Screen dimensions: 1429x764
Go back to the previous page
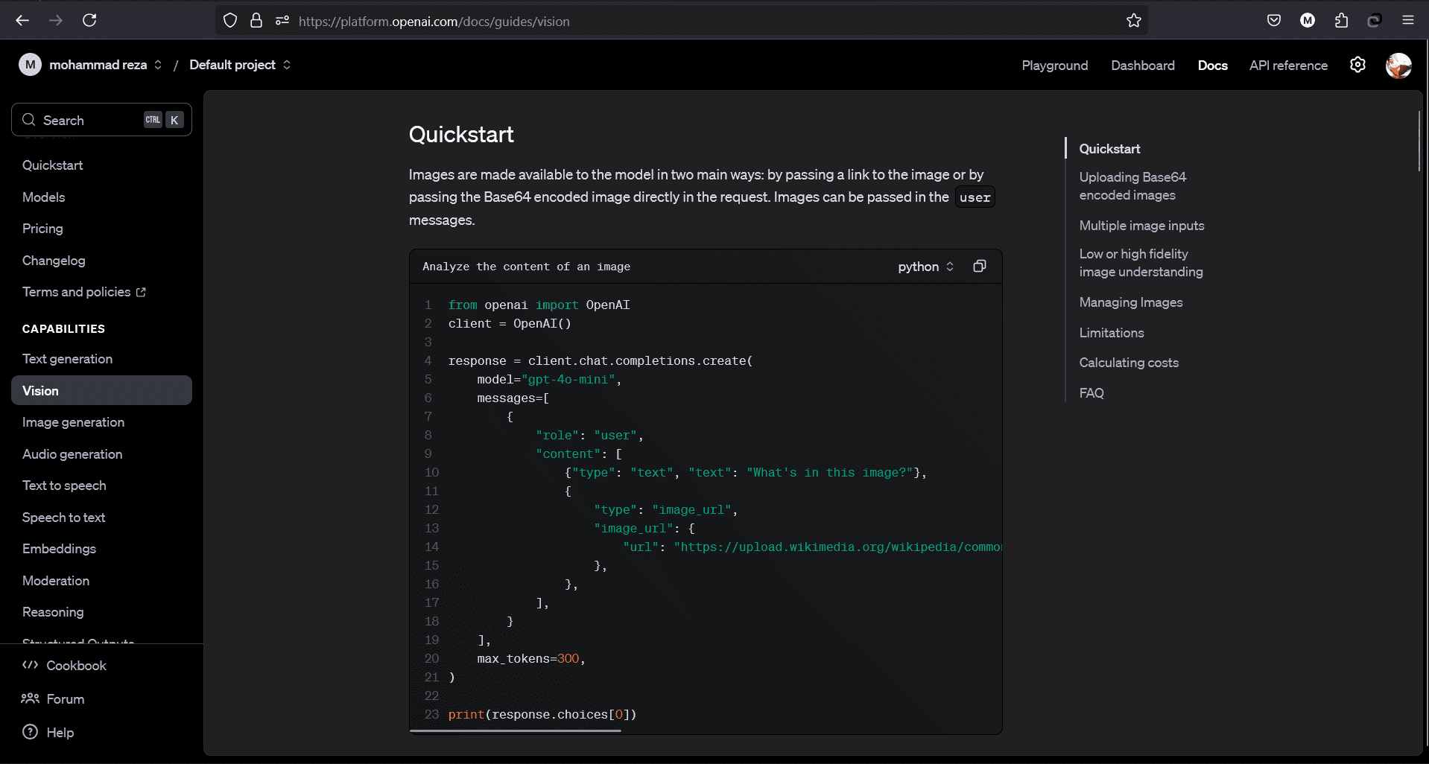point(22,21)
